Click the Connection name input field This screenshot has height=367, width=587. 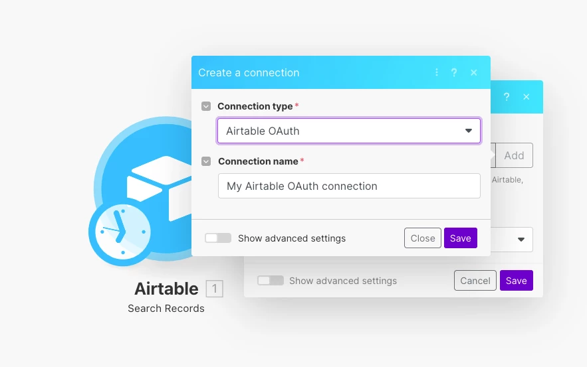(x=349, y=186)
